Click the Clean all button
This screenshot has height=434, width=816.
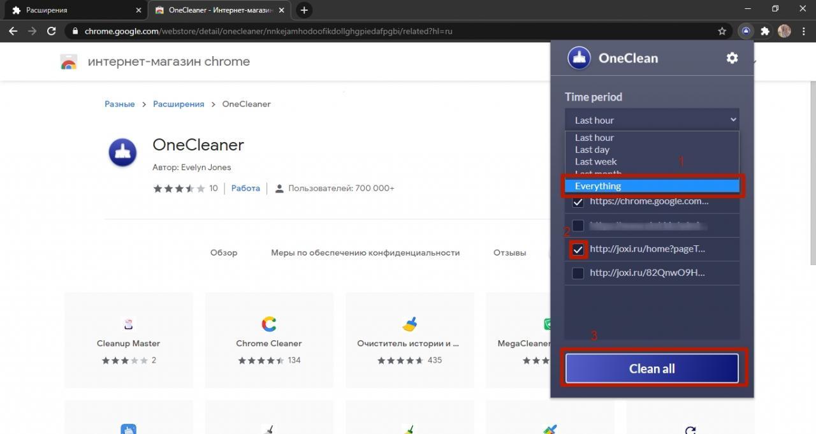pos(652,368)
